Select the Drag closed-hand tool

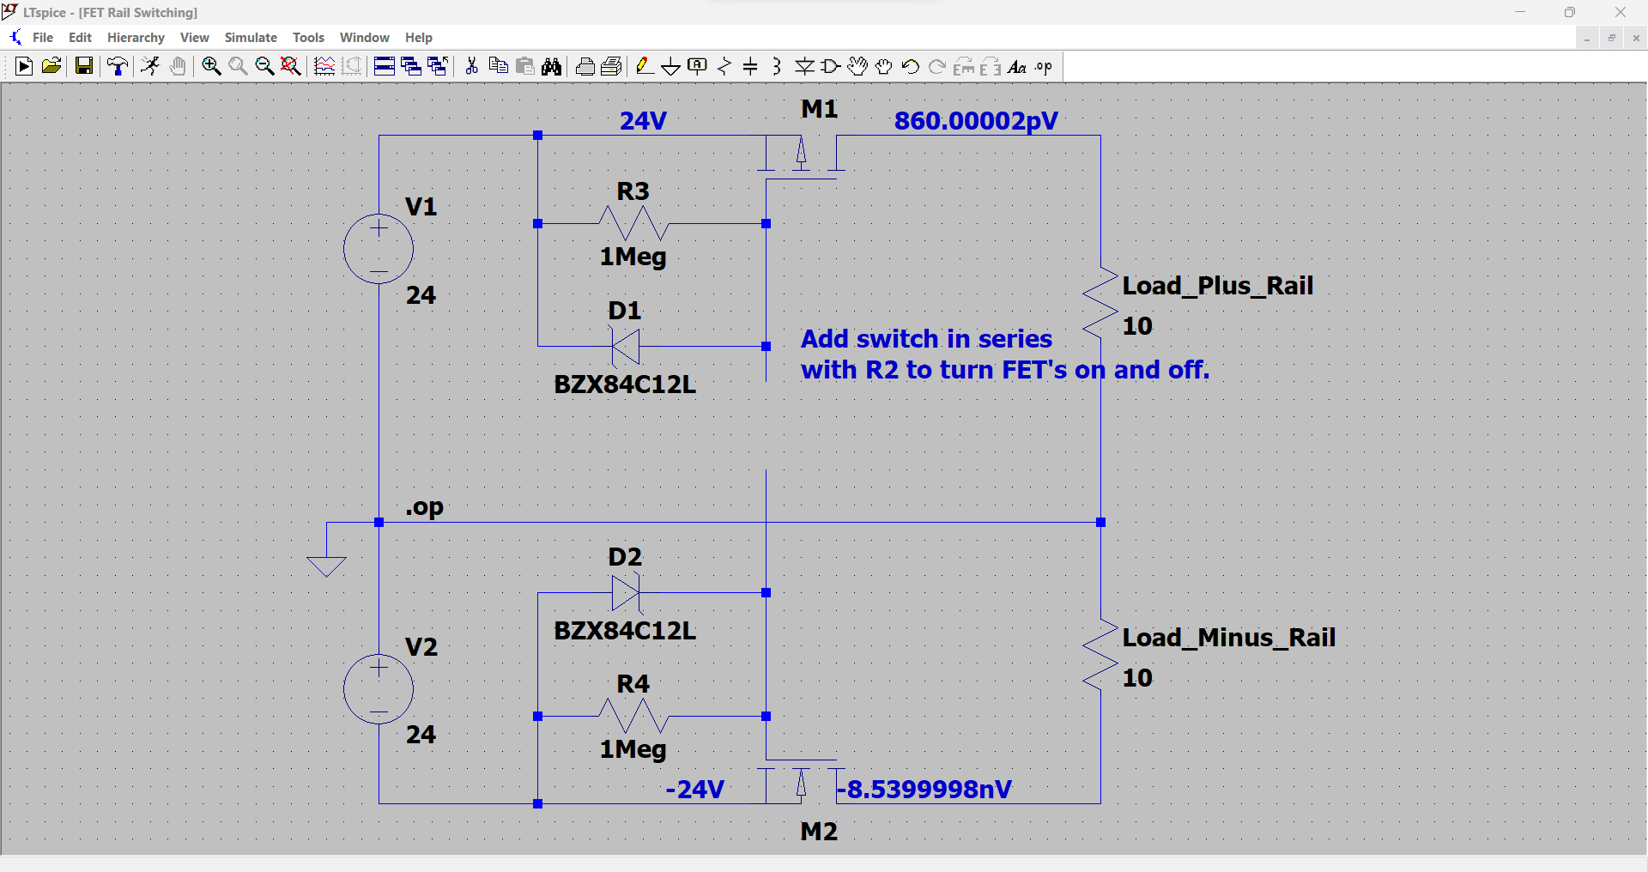point(884,67)
